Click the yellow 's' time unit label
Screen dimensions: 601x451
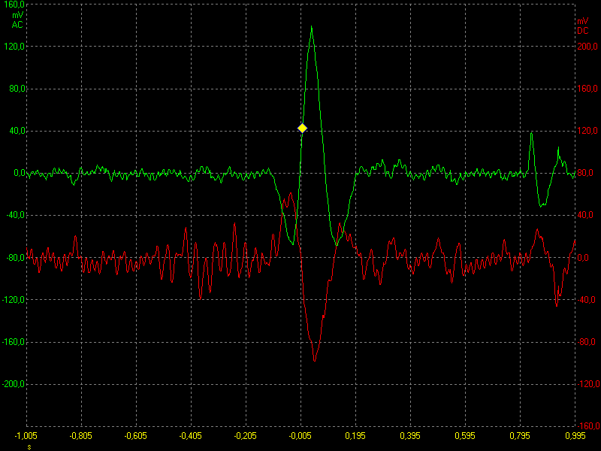(x=29, y=446)
